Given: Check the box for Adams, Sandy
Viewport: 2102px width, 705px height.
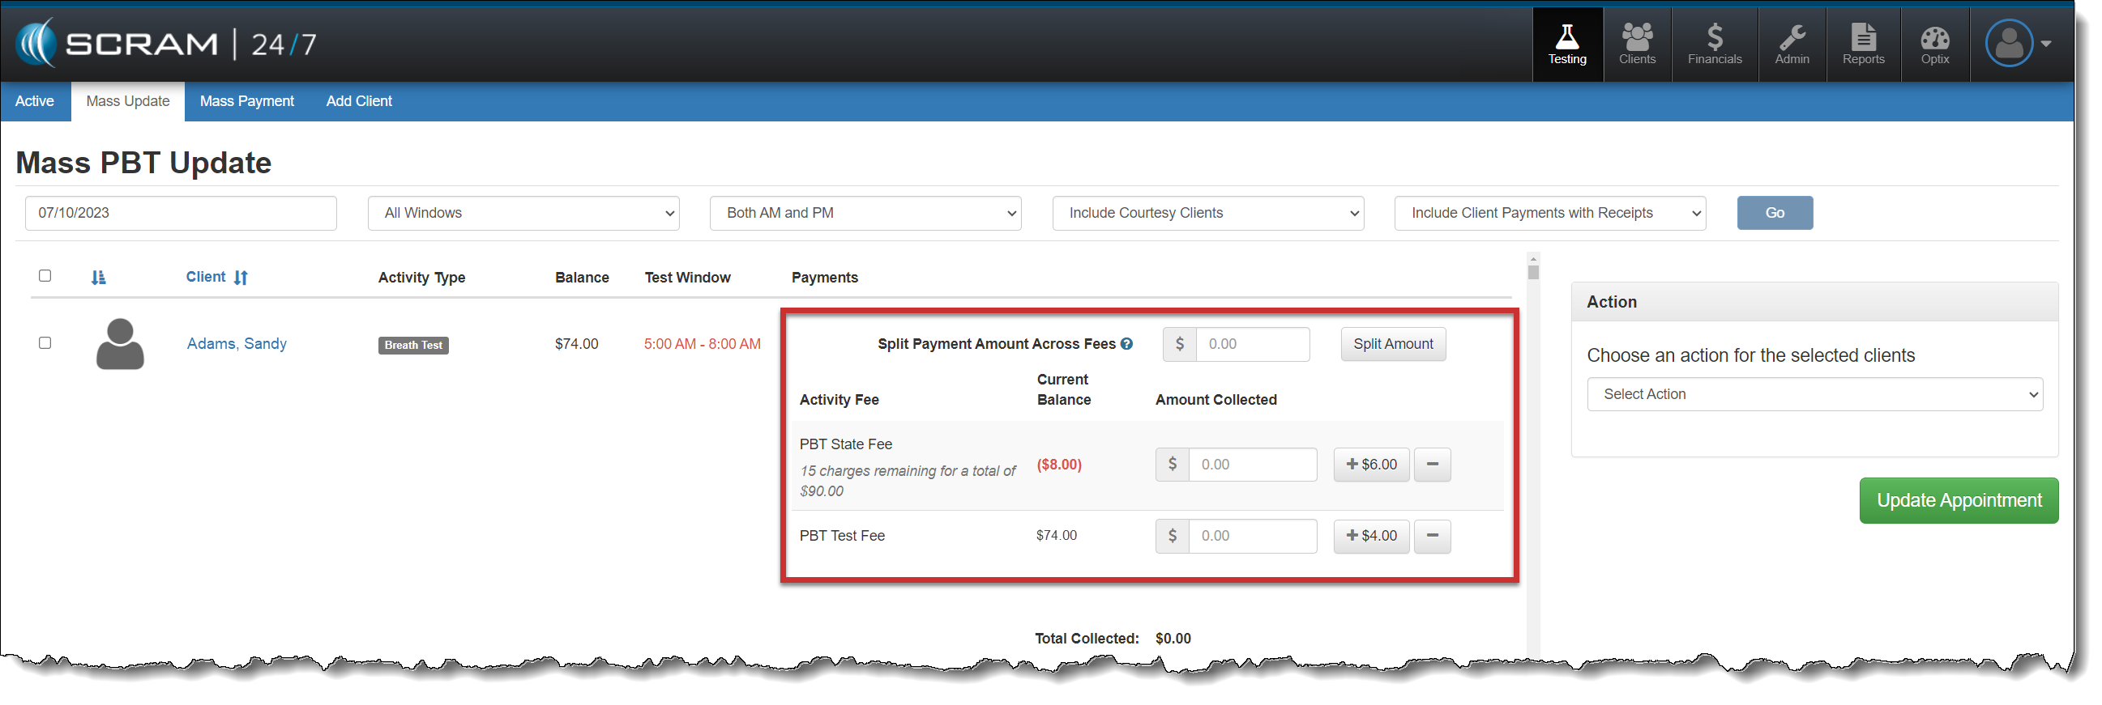Looking at the screenshot, I should pyautogui.click(x=45, y=343).
